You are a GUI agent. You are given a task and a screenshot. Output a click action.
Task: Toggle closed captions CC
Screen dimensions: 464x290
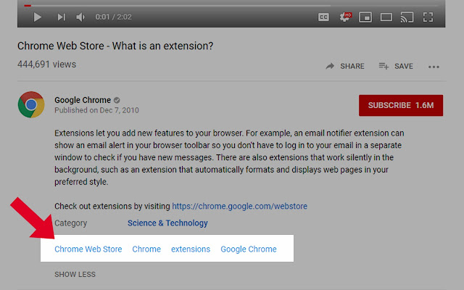pyautogui.click(x=323, y=17)
